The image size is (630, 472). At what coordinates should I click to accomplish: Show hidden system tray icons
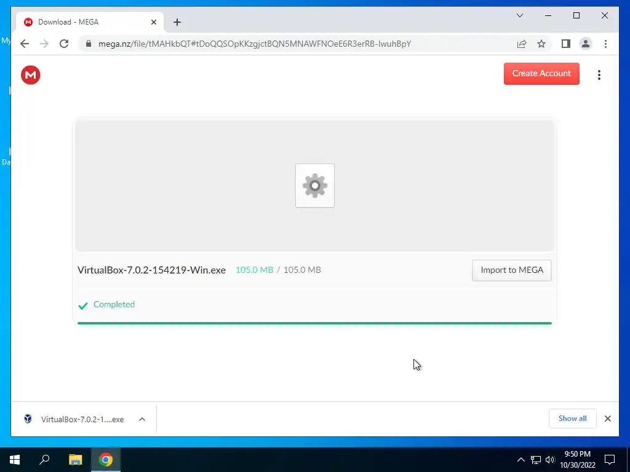tap(520, 460)
